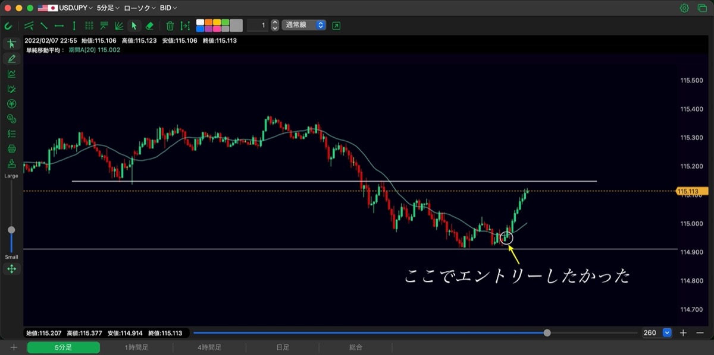The height and width of the screenshot is (355, 714).
Task: Click the 単純移動平均 indicator label
Action: [x=45, y=50]
